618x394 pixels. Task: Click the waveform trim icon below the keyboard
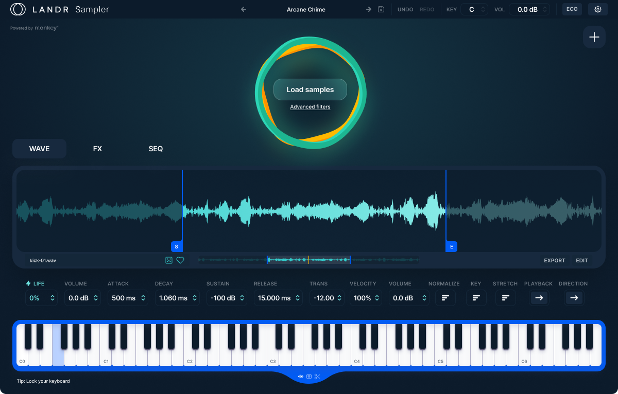point(301,376)
